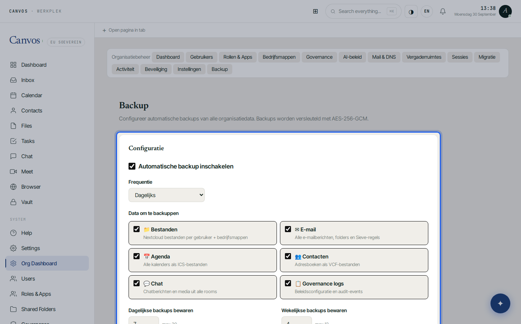The width and height of the screenshot is (521, 324).
Task: Open the Dashboard sidebar icon
Action: click(x=13, y=65)
